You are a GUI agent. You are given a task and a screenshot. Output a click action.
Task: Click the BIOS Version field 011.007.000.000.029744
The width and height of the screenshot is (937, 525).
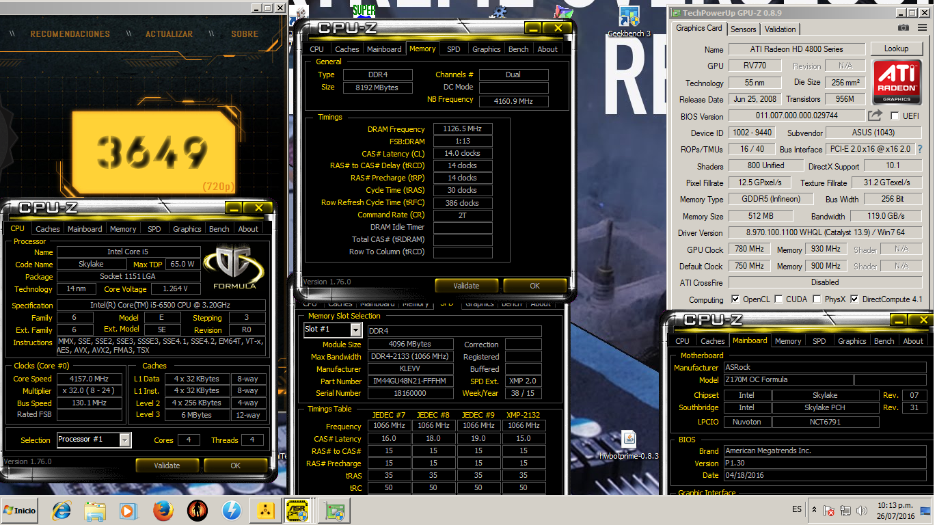[797, 116]
